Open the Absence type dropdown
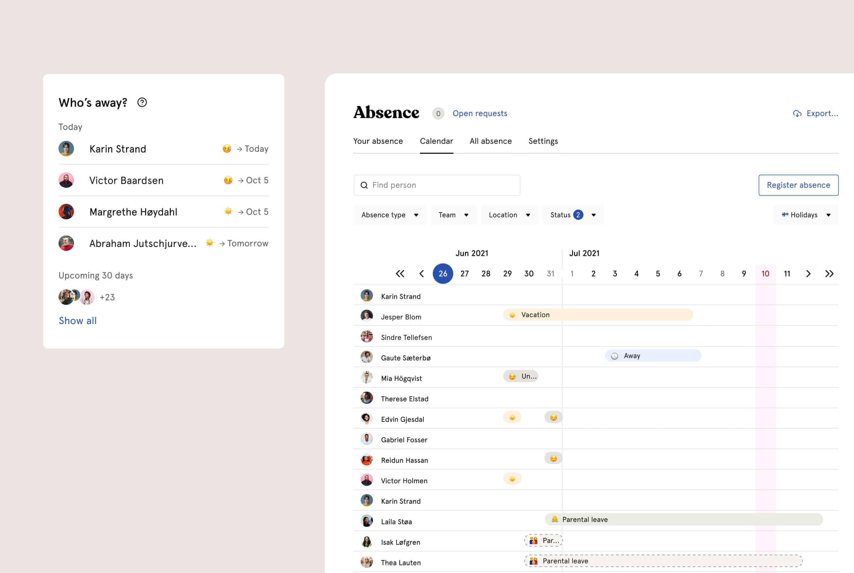This screenshot has width=854, height=573. point(390,215)
